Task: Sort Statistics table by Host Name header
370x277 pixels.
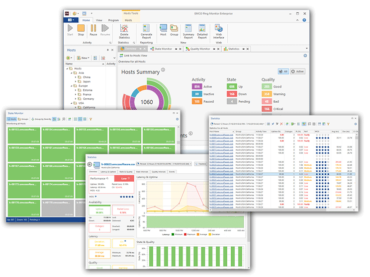Action: click(x=222, y=132)
